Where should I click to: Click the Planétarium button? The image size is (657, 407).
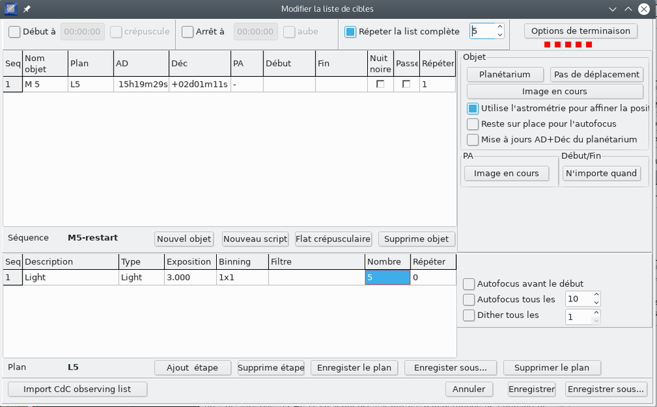[x=505, y=75]
